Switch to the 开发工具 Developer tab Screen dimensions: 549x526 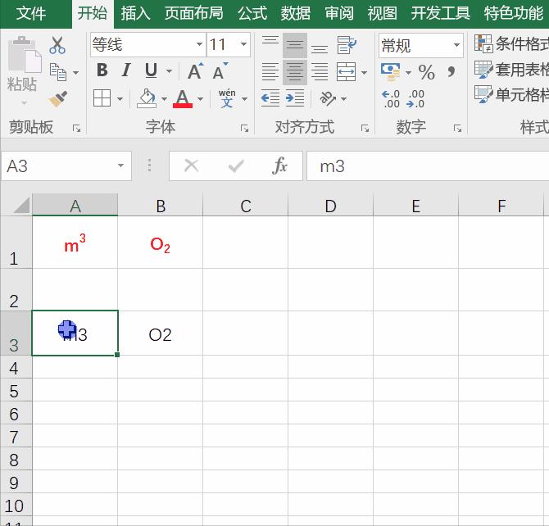point(441,13)
